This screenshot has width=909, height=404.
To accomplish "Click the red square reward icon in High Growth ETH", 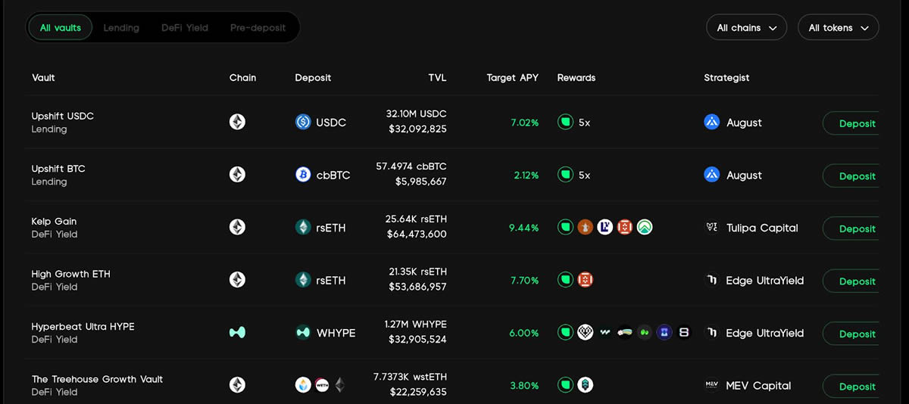I will point(585,280).
